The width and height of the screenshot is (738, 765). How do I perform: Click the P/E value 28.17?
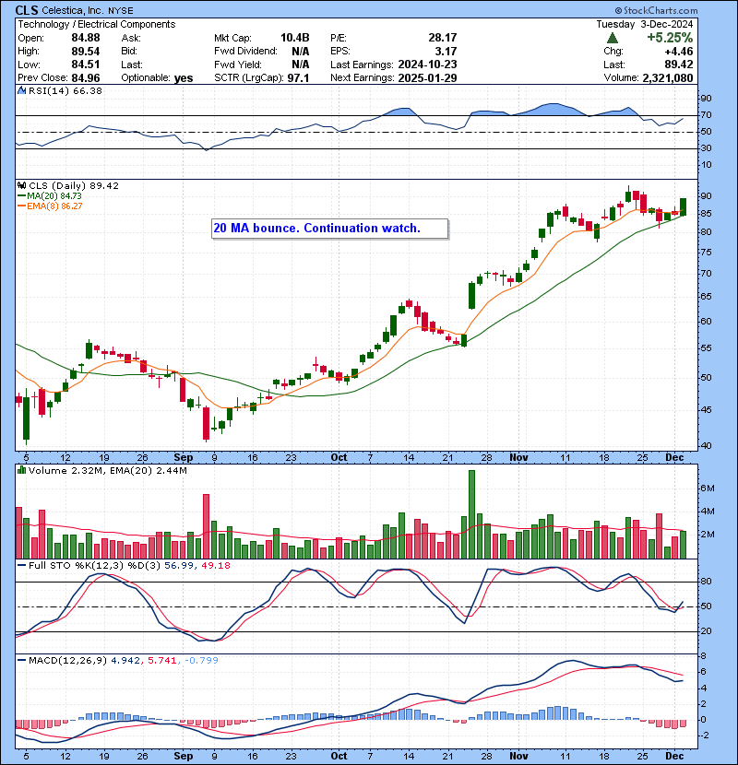point(443,38)
